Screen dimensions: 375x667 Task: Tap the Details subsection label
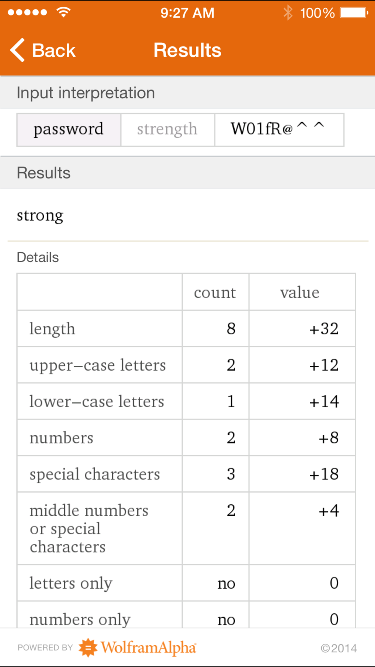pyautogui.click(x=38, y=257)
